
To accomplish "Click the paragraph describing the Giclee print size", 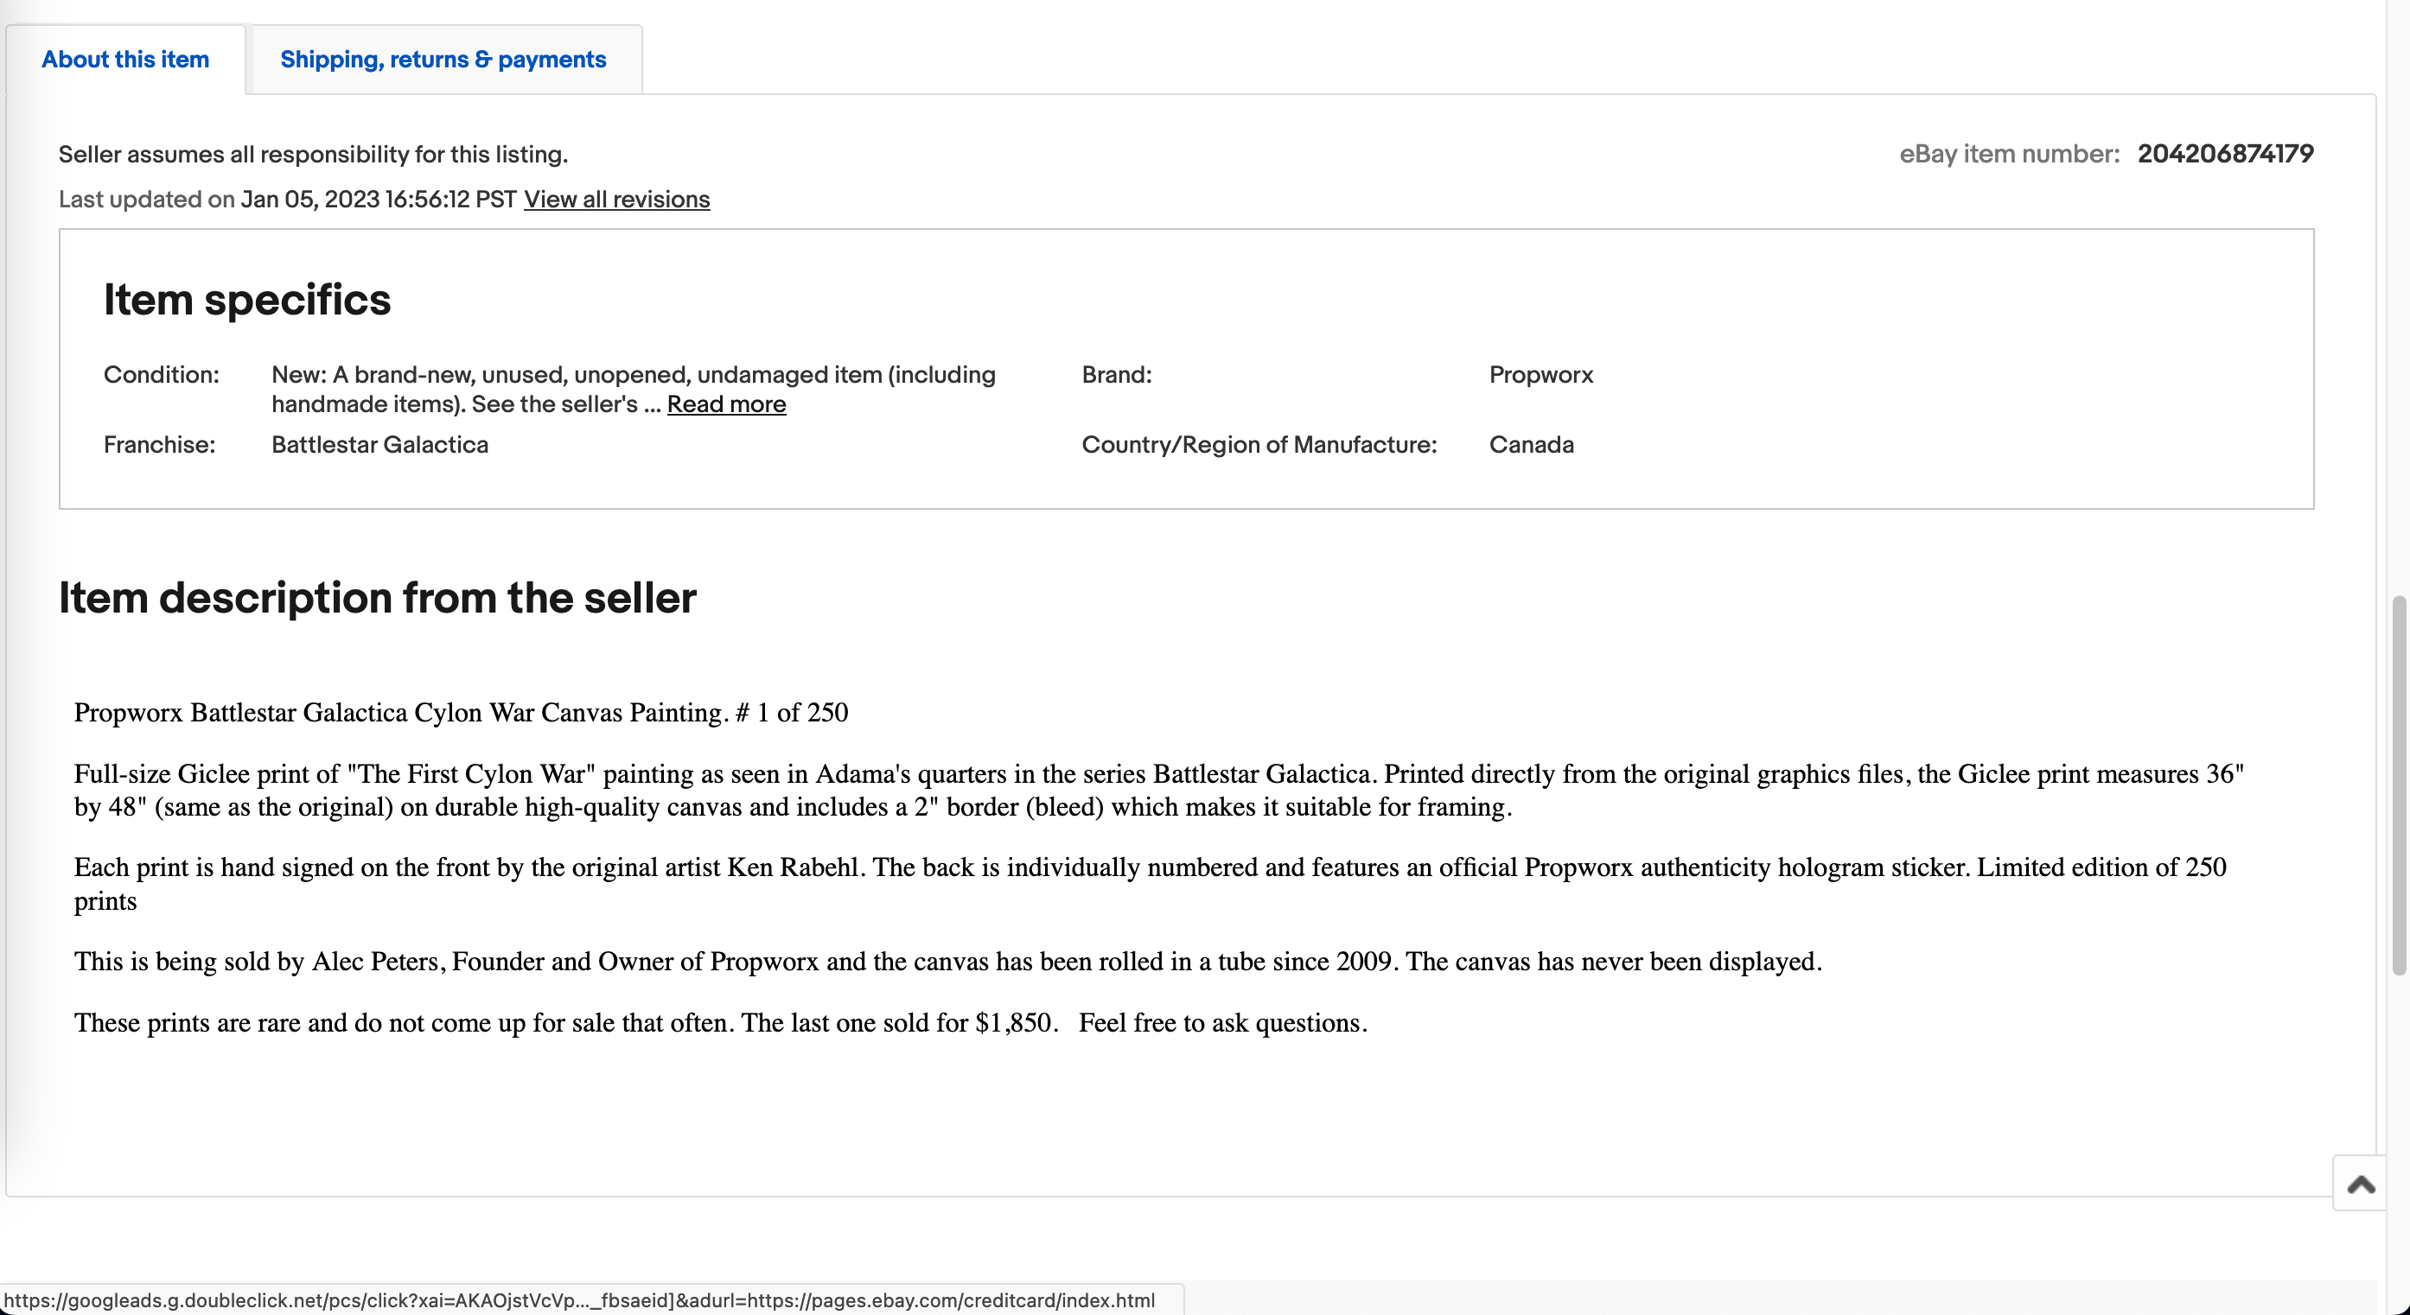I will click(1158, 791).
